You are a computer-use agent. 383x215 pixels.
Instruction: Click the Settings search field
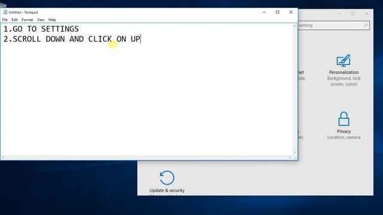(334, 25)
